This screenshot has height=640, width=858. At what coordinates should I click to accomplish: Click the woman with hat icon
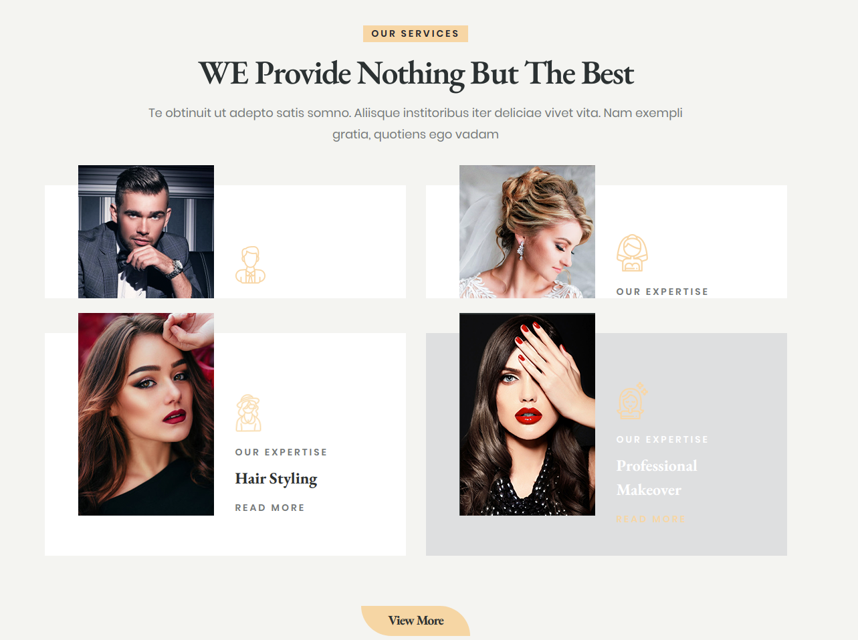tap(249, 413)
